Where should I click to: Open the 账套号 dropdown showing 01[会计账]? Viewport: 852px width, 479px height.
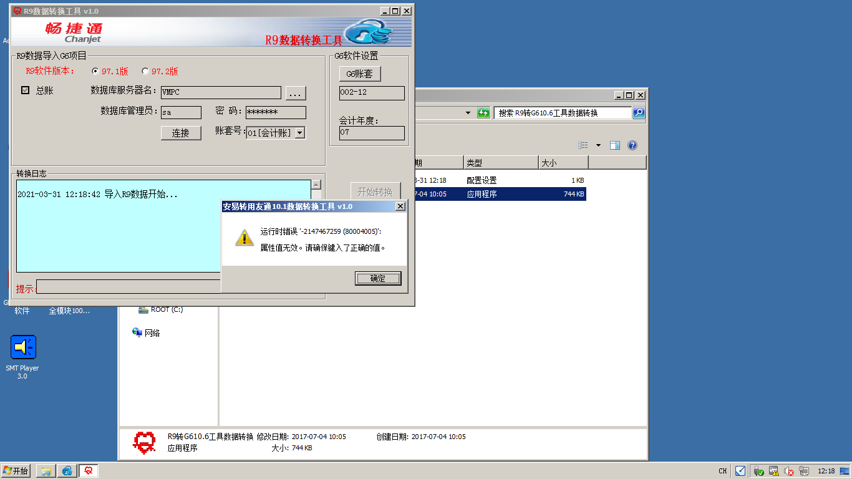coord(299,133)
